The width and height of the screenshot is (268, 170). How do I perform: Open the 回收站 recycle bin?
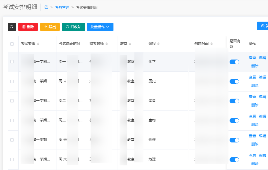click(74, 27)
